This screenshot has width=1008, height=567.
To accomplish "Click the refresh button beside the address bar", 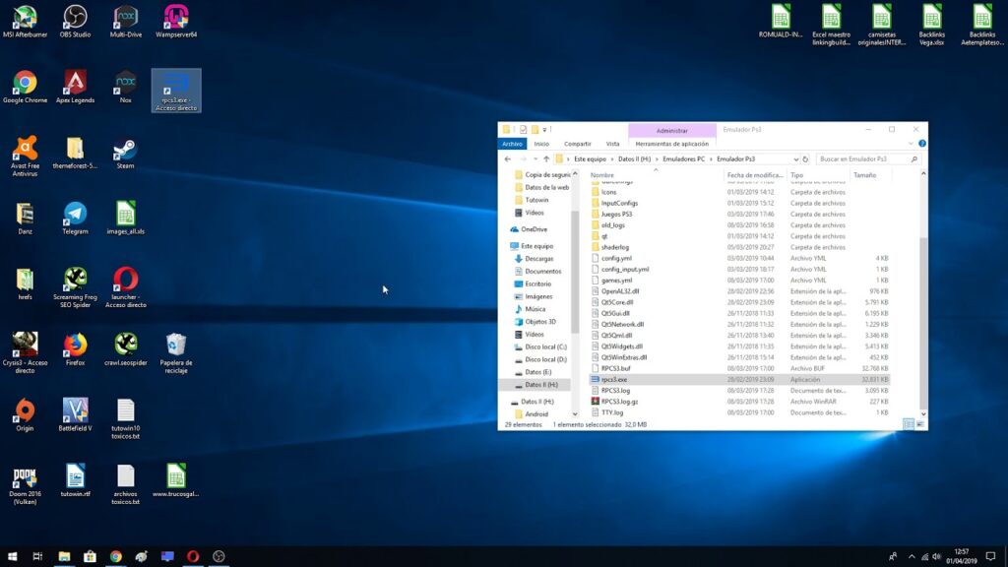I will click(805, 158).
